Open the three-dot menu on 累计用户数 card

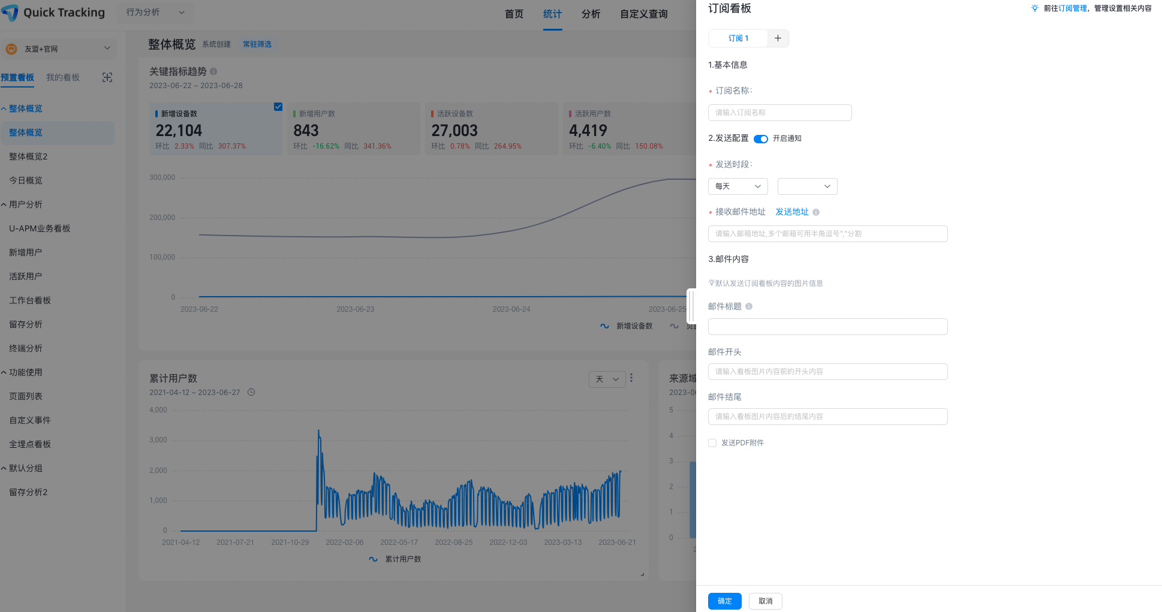[x=631, y=378]
